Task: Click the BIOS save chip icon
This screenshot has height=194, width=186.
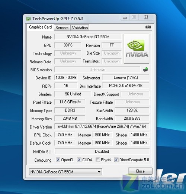Action: point(145,69)
